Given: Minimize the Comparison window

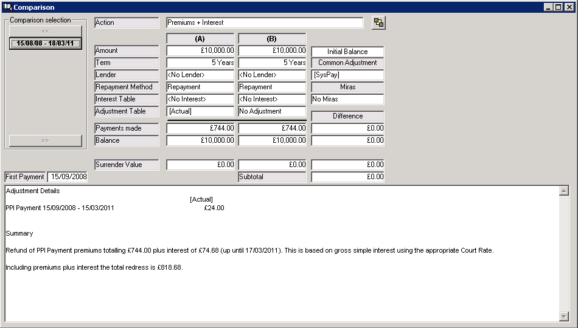Looking at the screenshot, I should pyautogui.click(x=549, y=7).
